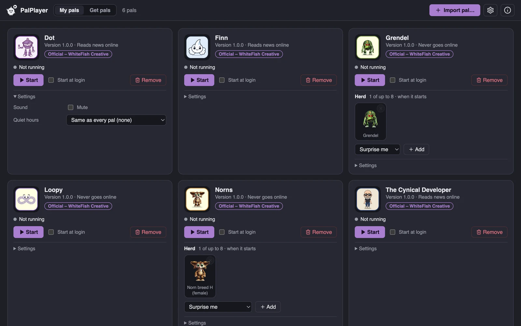Screen dimensions: 521x326
Task: Open the settings gear icon
Action: (490, 10)
